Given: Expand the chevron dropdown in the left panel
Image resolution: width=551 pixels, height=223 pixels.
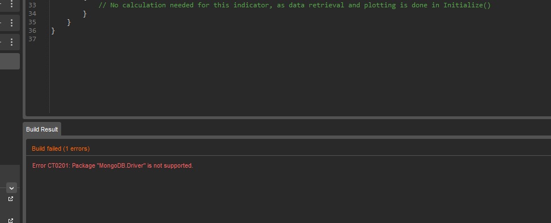Looking at the screenshot, I should click(x=11, y=188).
